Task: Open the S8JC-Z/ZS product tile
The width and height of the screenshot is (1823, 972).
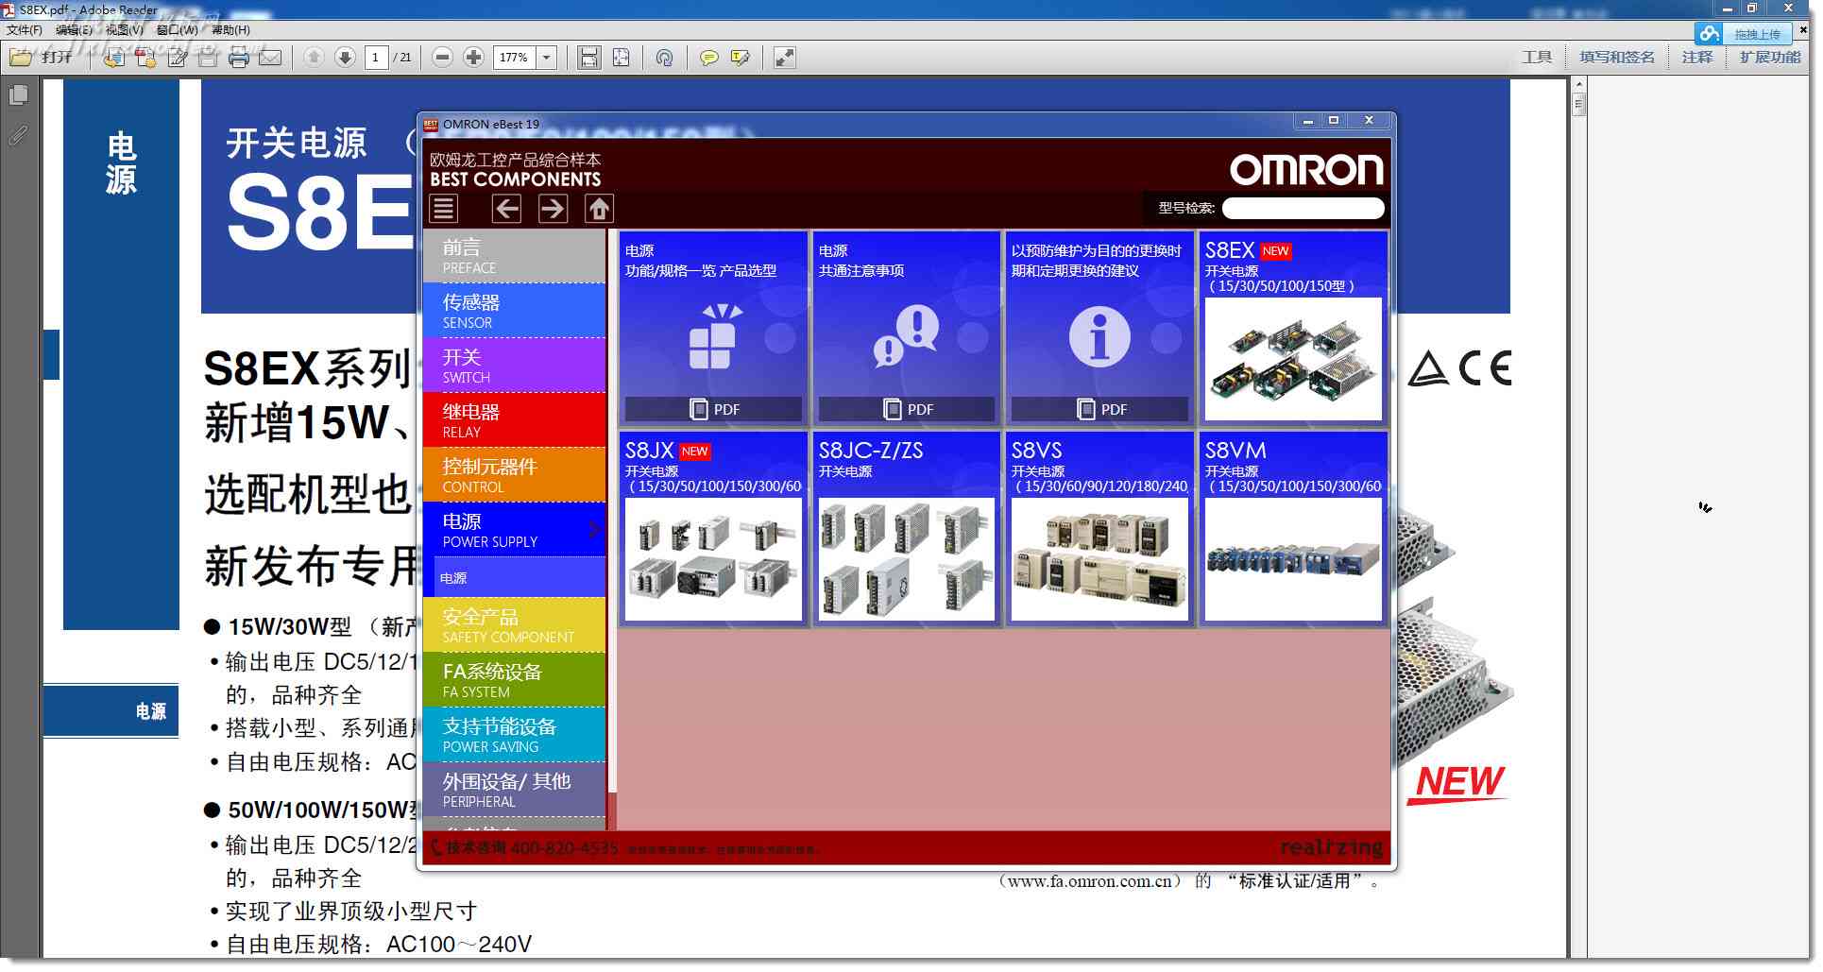Action: (x=907, y=528)
